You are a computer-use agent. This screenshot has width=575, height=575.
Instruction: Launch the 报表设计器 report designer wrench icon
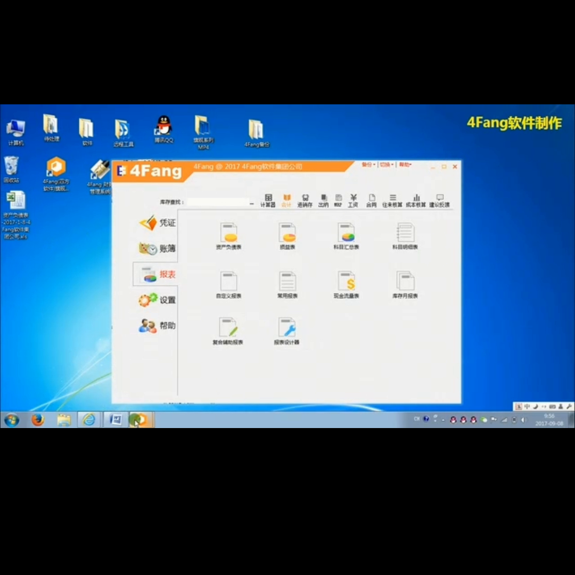click(x=286, y=331)
